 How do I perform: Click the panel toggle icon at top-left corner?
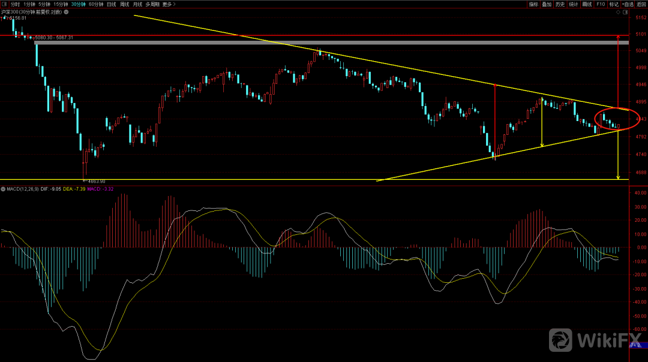click(x=4, y=4)
